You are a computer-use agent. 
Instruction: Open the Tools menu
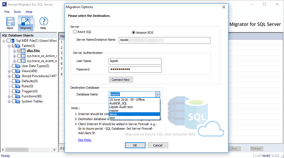pyautogui.click(x=17, y=12)
